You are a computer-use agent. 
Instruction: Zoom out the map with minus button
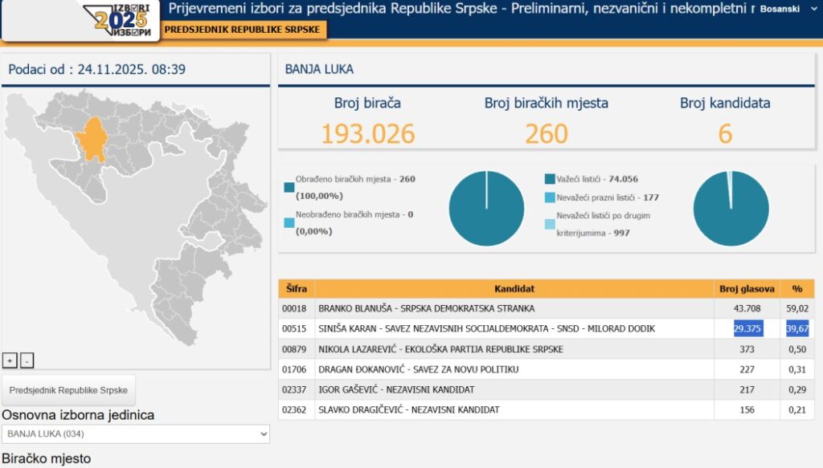[x=27, y=360]
